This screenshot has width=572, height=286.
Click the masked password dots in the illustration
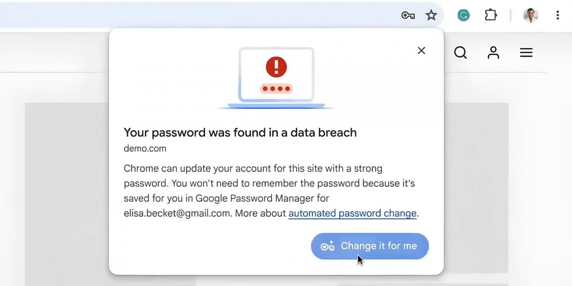tap(276, 89)
